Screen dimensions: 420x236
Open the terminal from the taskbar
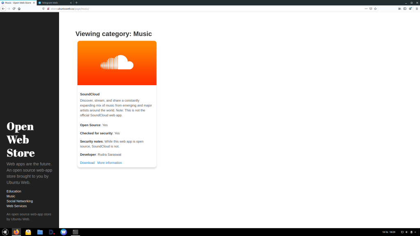75,232
